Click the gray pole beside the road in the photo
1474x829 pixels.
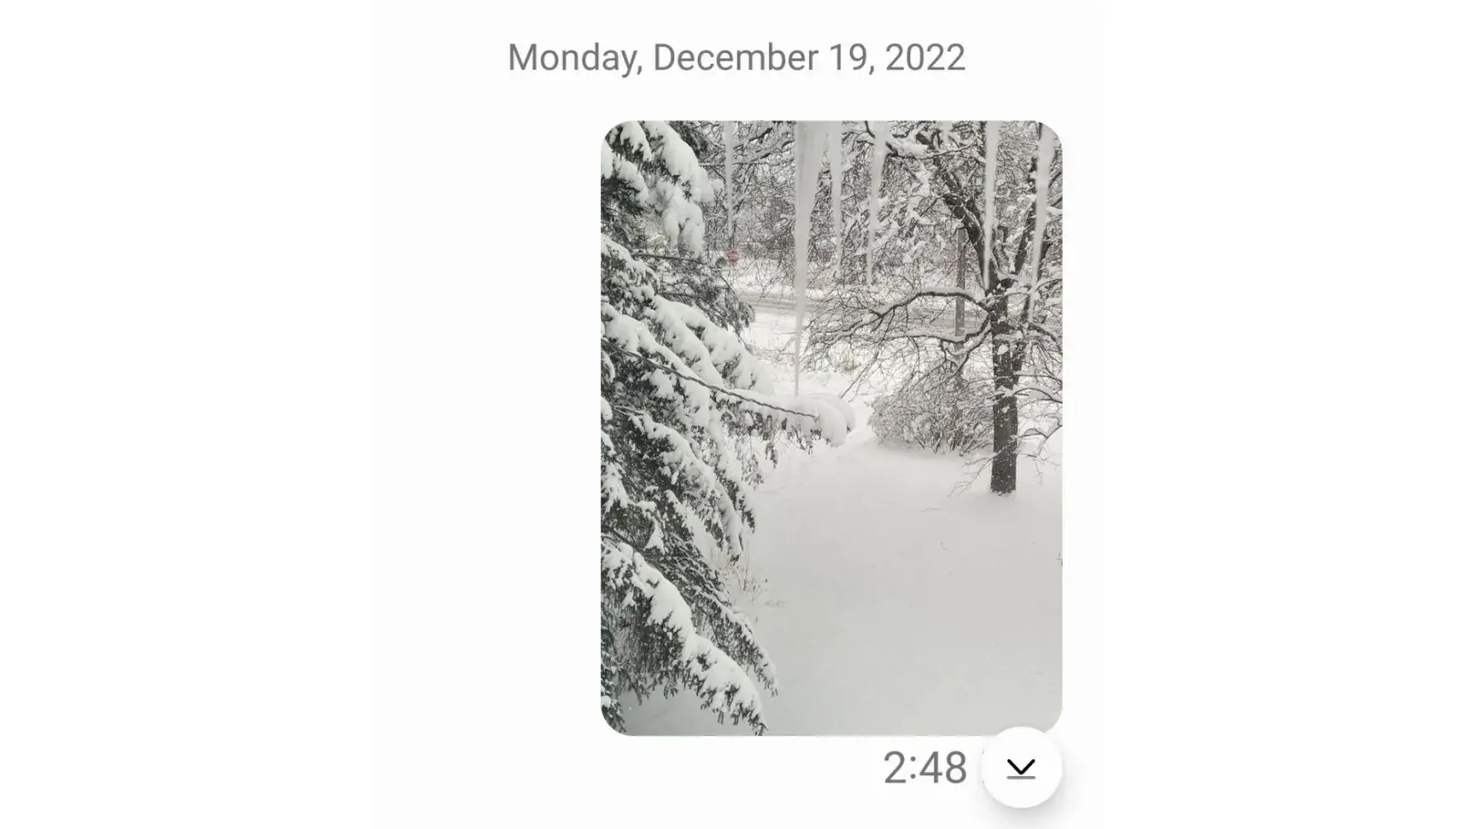959,282
